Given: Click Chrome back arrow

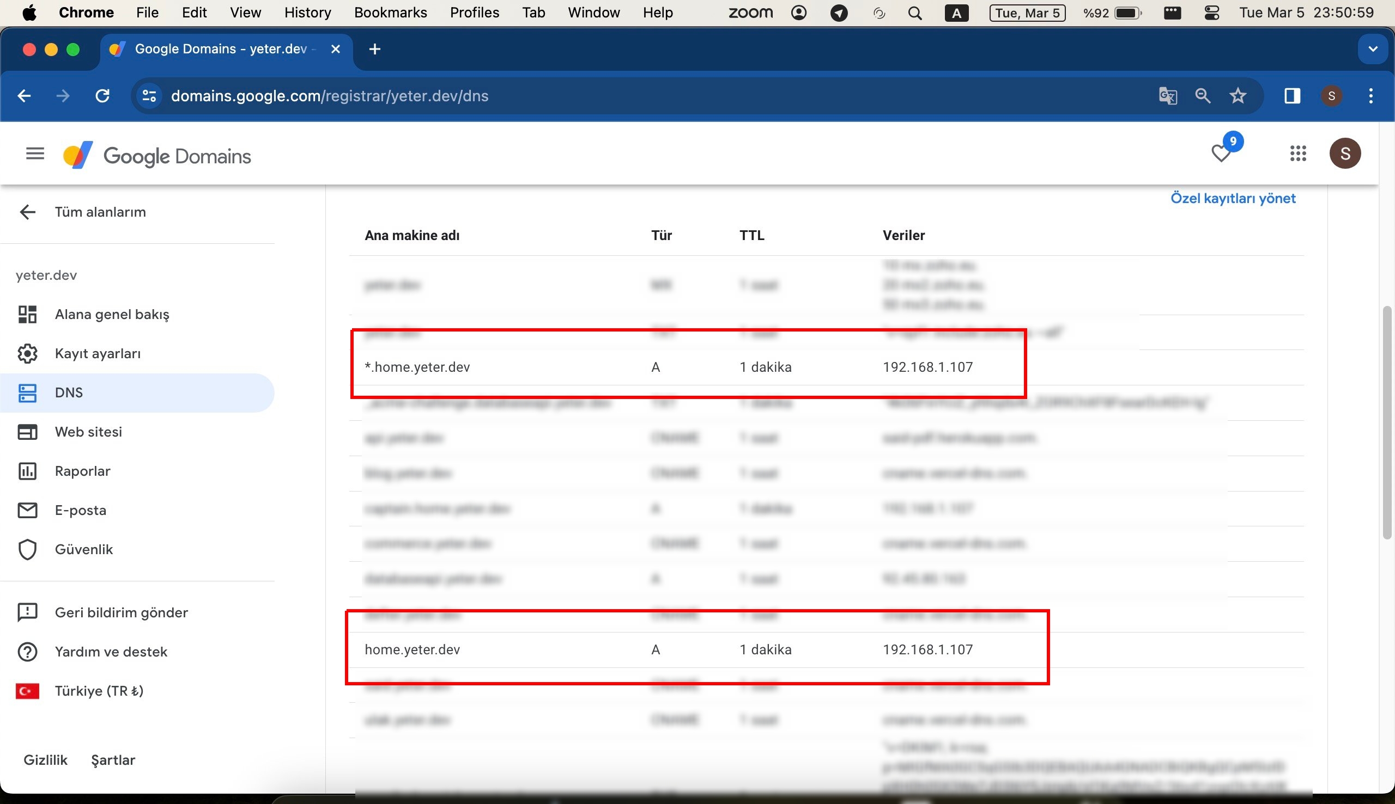Looking at the screenshot, I should coord(24,96).
